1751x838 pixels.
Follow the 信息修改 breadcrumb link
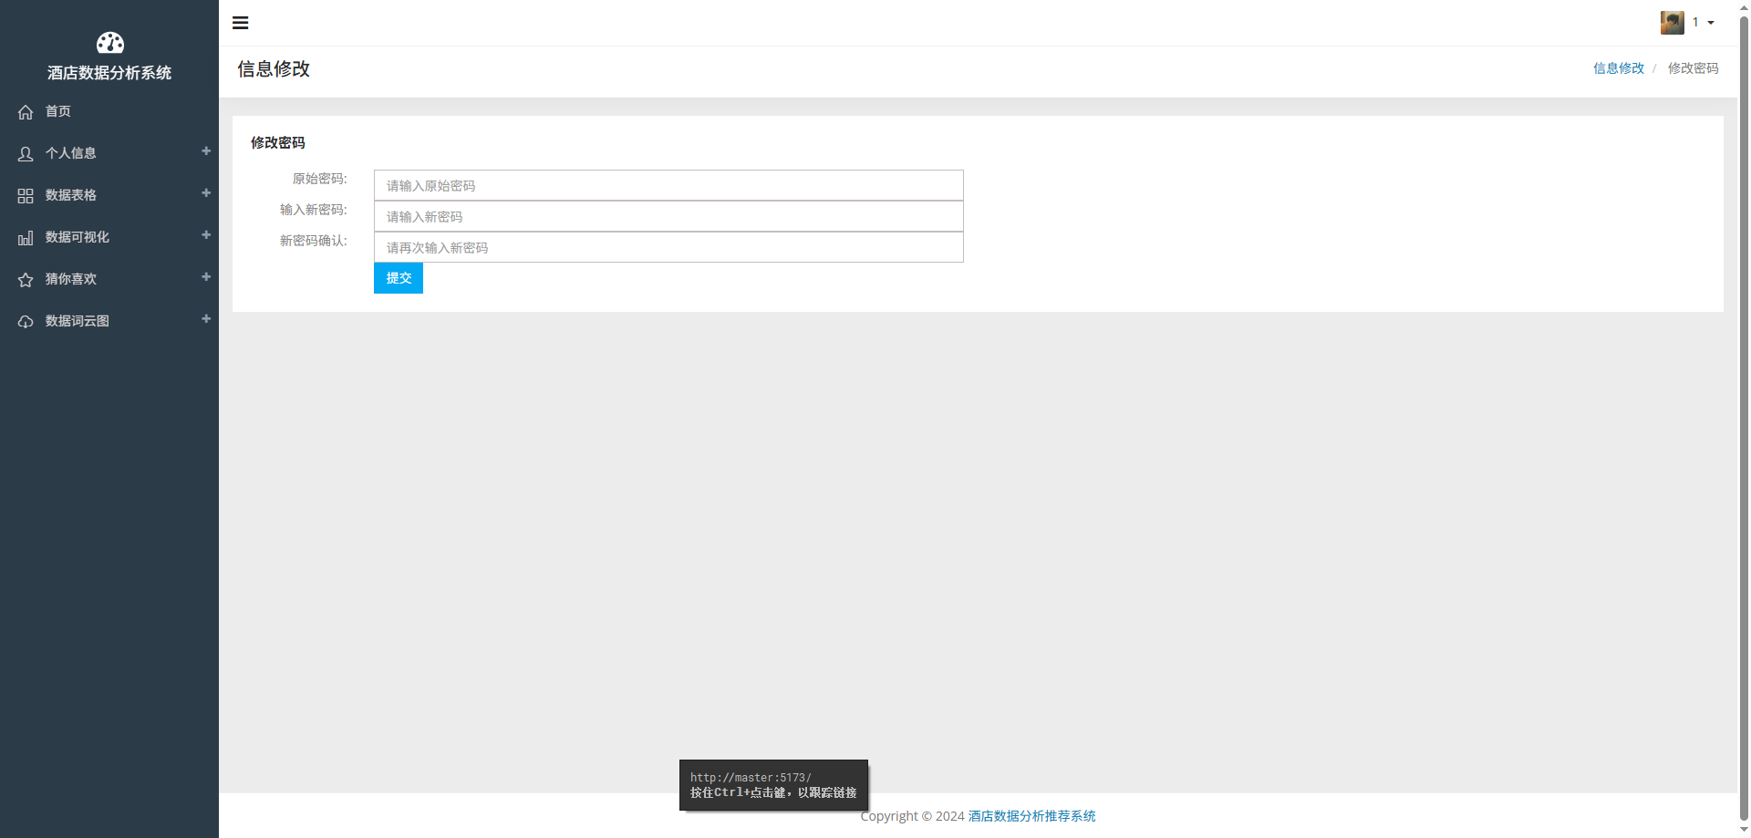click(1618, 68)
